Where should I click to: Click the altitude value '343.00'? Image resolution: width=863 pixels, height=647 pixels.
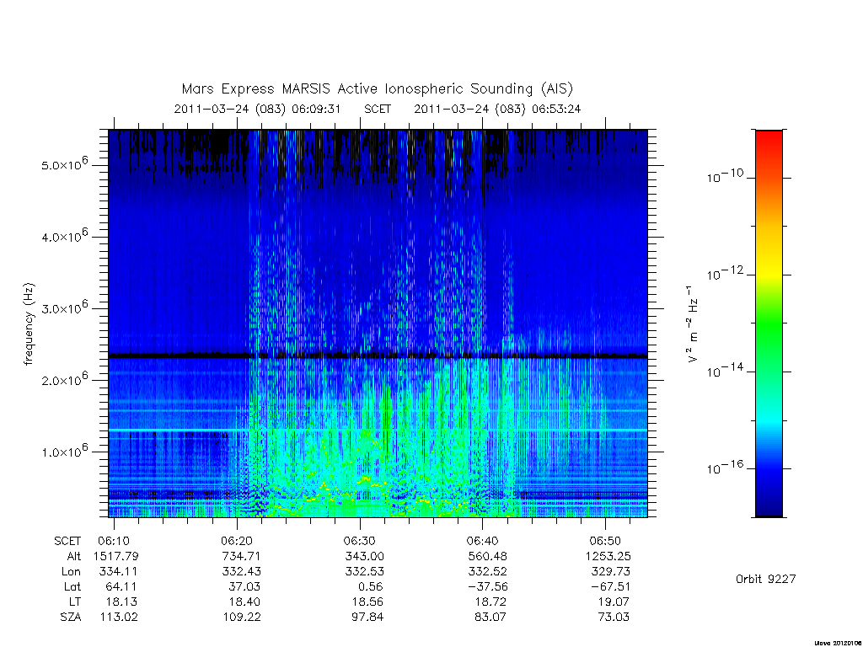[x=364, y=556]
